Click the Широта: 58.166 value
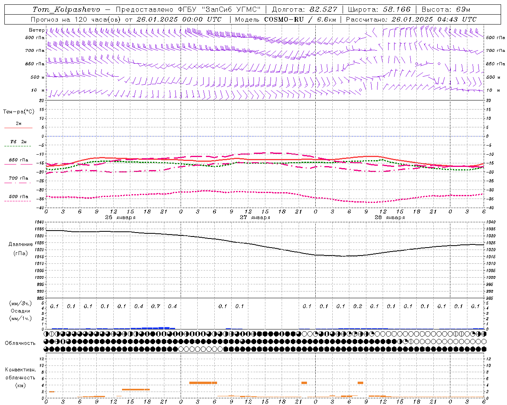Image resolution: width=507 pixels, height=405 pixels. (379, 9)
